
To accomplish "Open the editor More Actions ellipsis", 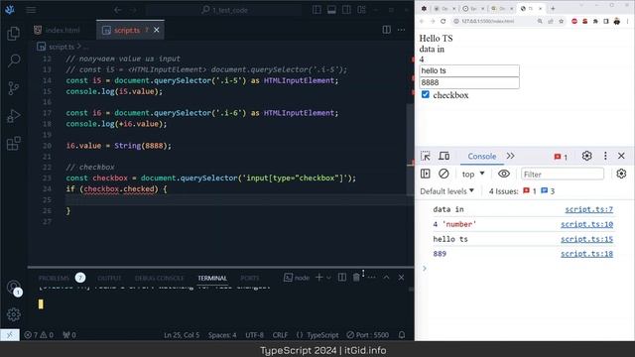I will pos(401,30).
